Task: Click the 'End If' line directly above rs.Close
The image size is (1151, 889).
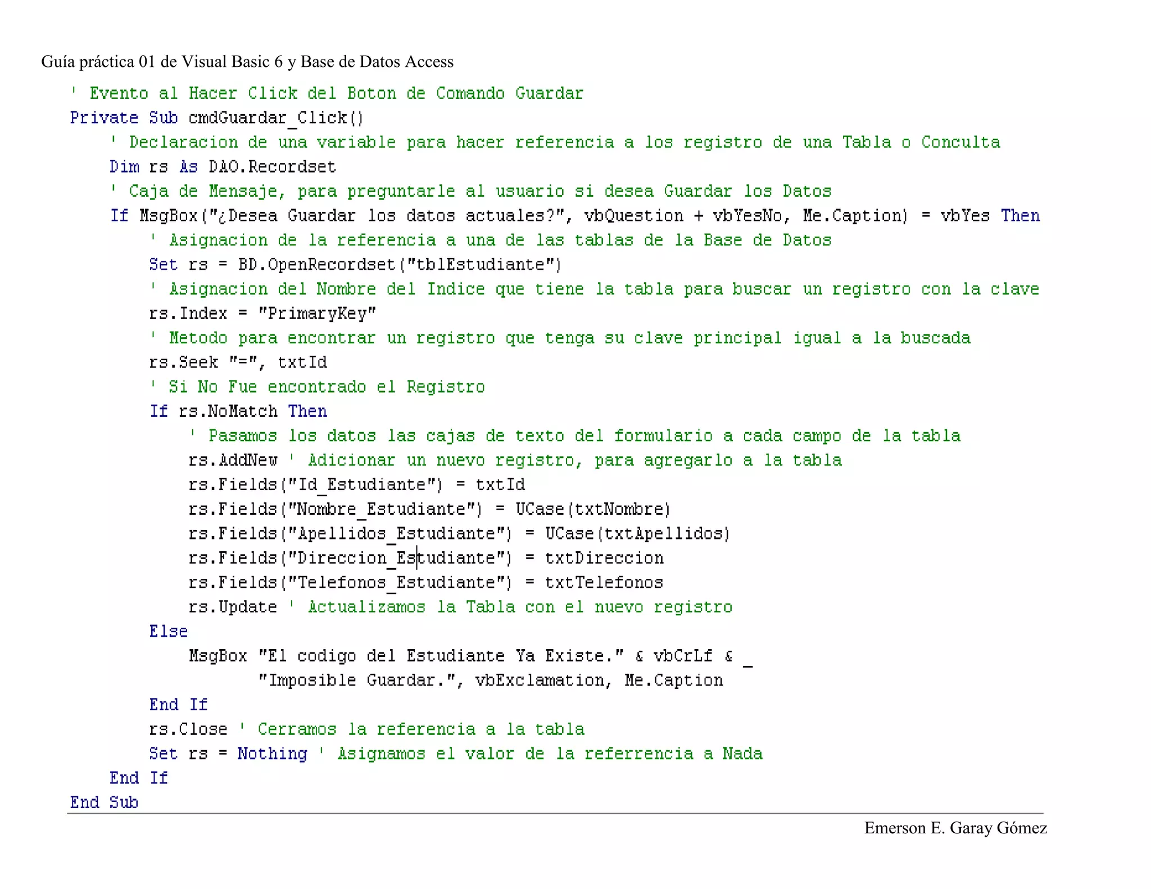Action: [179, 705]
